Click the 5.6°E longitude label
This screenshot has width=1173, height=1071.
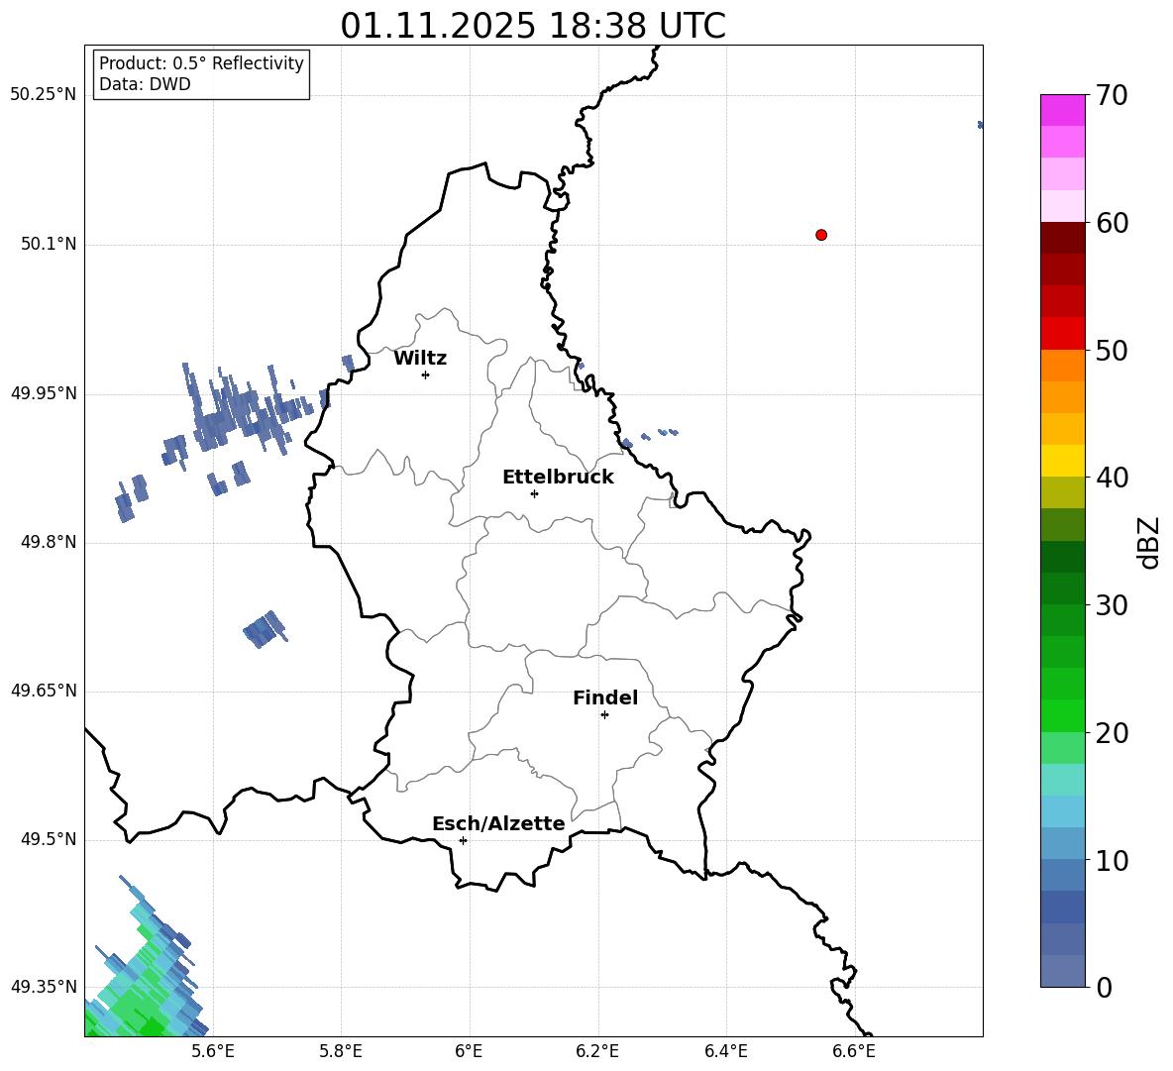(x=213, y=1051)
